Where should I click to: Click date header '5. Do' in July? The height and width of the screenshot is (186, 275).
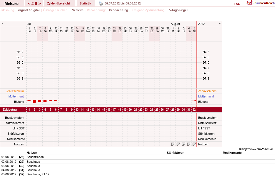pyautogui.click(x=29, y=30)
